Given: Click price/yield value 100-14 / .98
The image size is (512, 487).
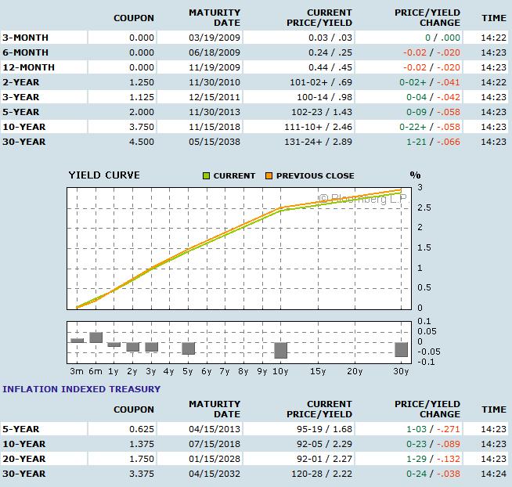Looking at the screenshot, I should pyautogui.click(x=325, y=97).
